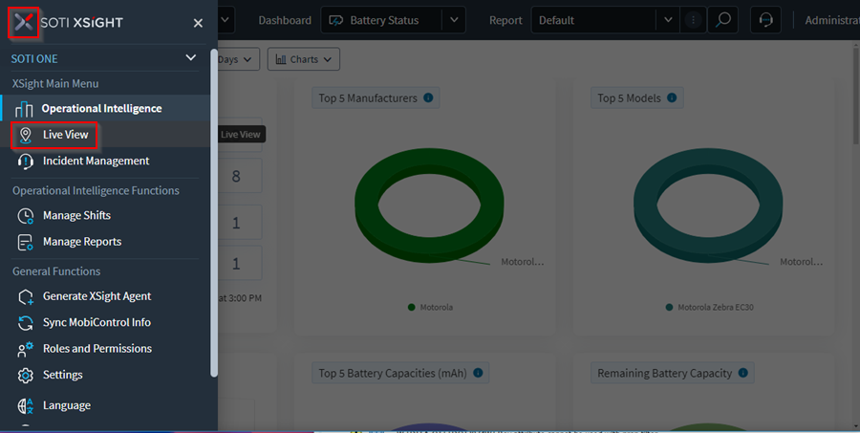Viewport: 860px width, 433px height.
Task: Click the headset support icon
Action: (x=765, y=20)
